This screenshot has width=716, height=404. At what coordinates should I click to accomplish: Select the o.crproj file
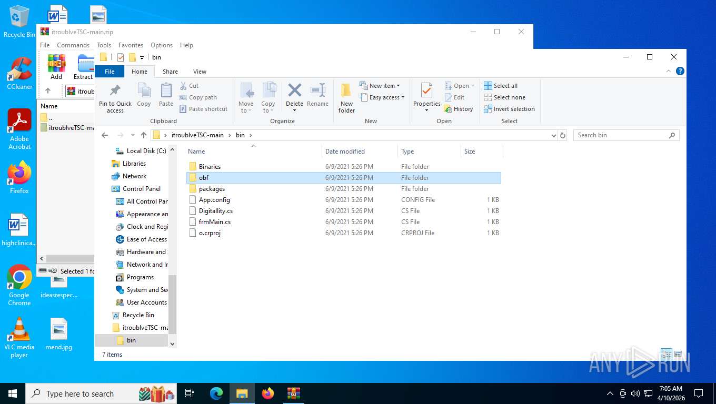[x=343, y=233]
